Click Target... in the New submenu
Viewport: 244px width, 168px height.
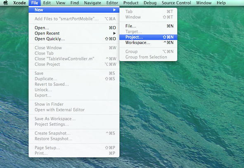tap(148, 31)
